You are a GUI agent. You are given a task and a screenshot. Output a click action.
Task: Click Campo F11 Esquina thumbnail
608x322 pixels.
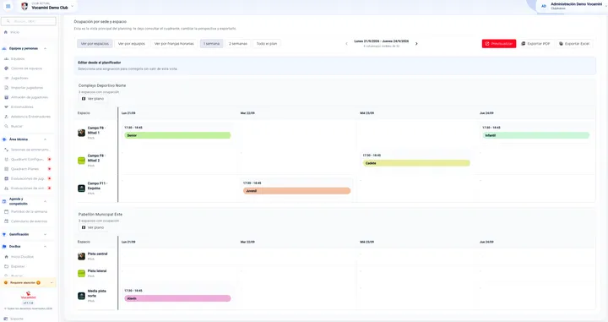coord(81,188)
